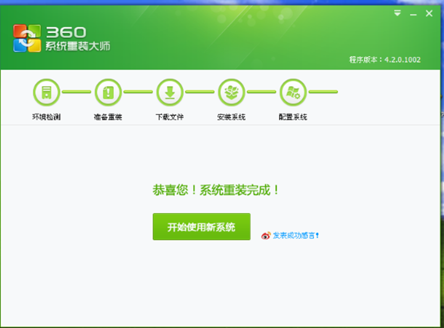Click the 360 colorful logo icon
Viewport: 444px width, 328px height.
(27, 38)
